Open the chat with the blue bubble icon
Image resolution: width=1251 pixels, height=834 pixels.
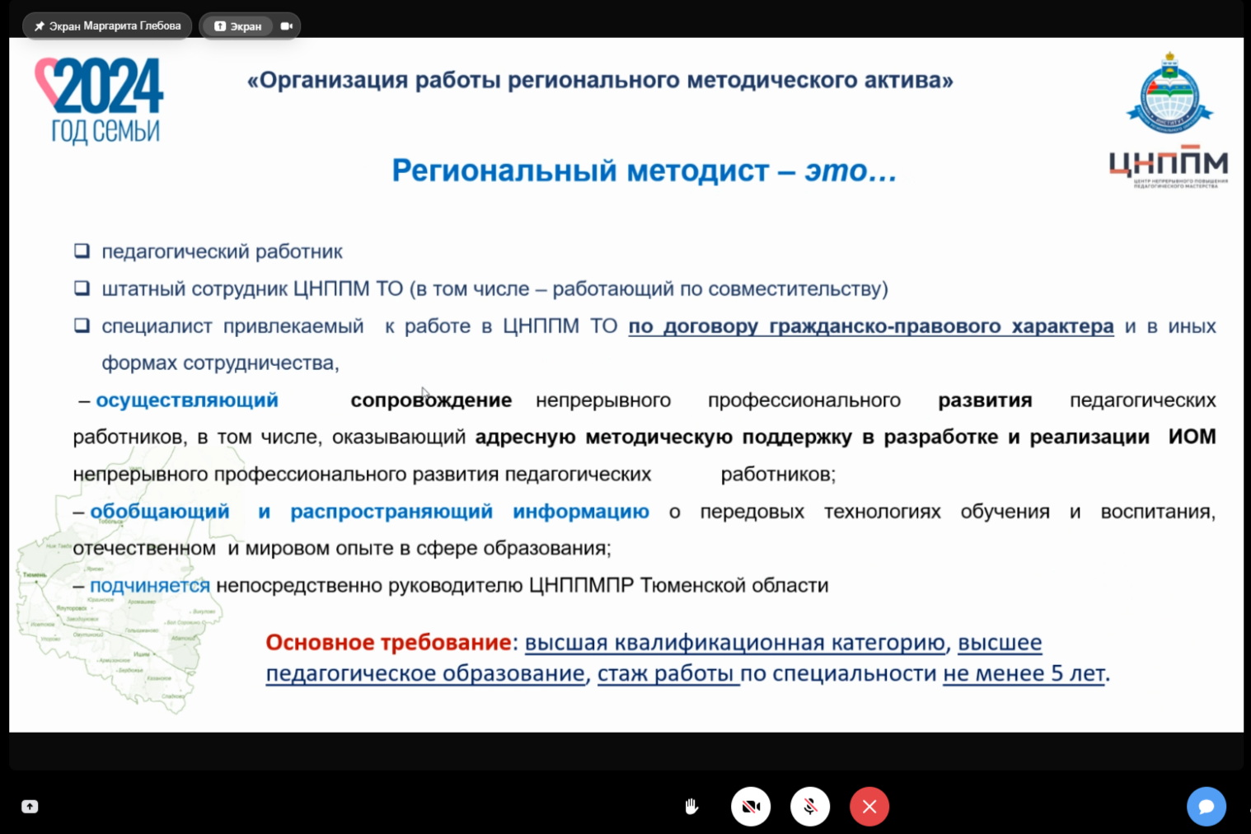click(1206, 807)
